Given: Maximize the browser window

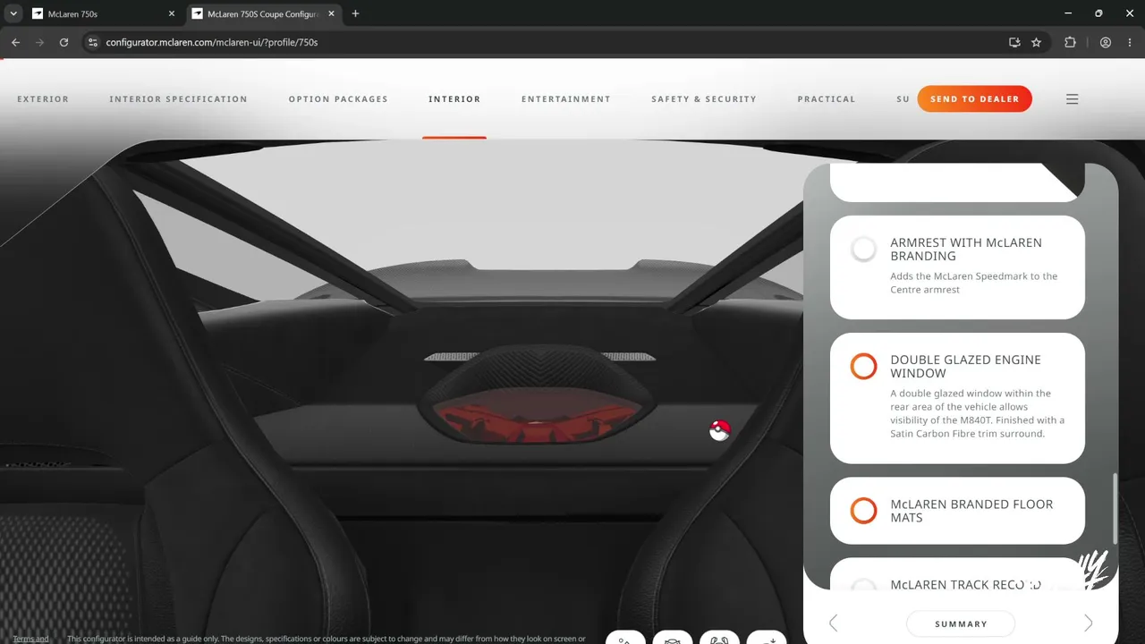Looking at the screenshot, I should (x=1098, y=13).
